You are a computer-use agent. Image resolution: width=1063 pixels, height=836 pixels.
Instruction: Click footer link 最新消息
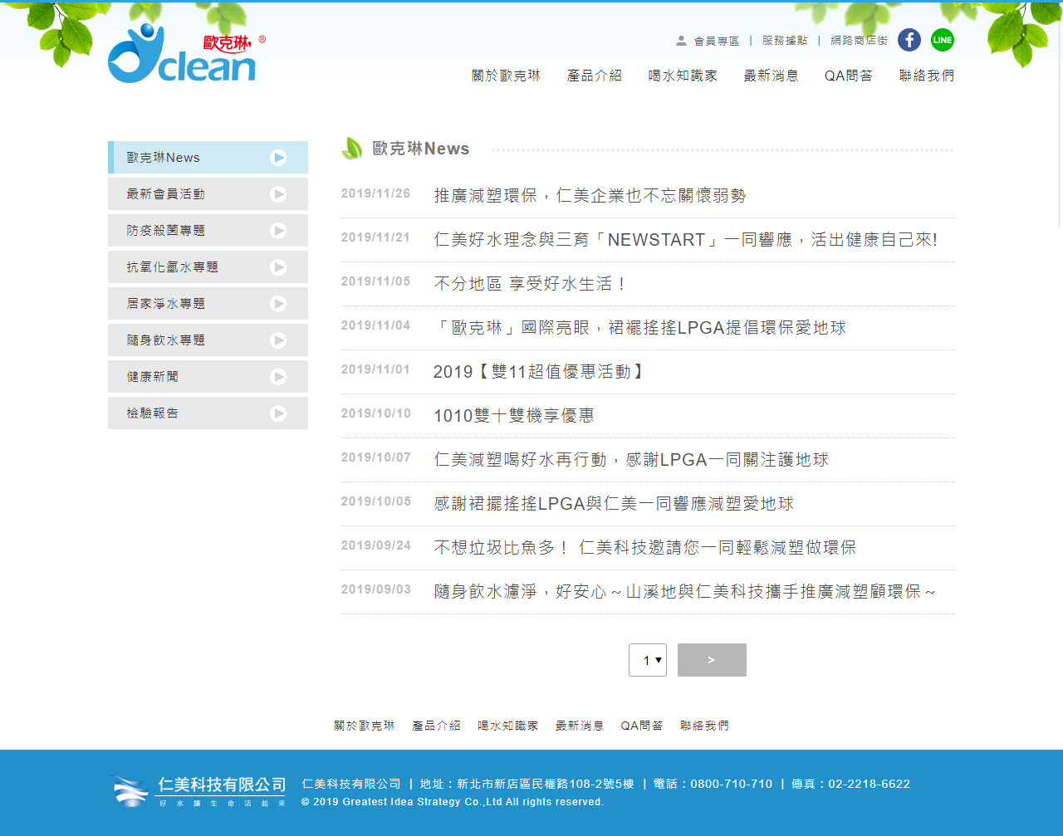point(580,726)
